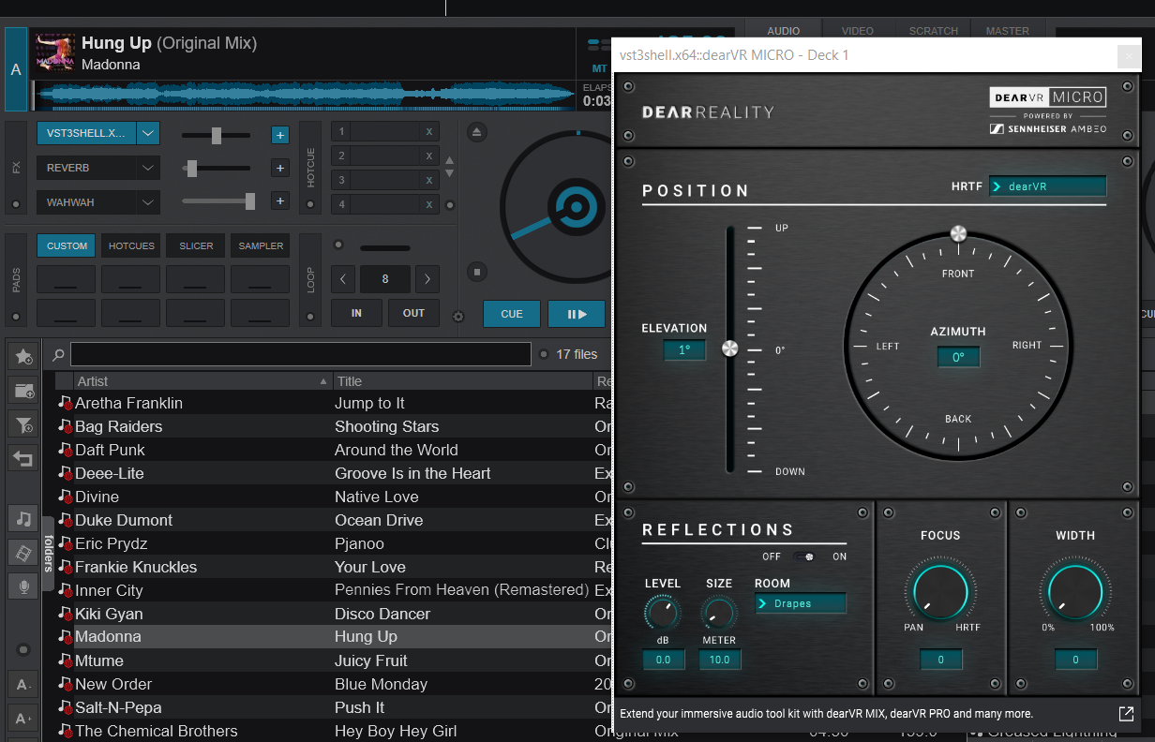Open REVERB effect panel with plus button

coord(279,169)
